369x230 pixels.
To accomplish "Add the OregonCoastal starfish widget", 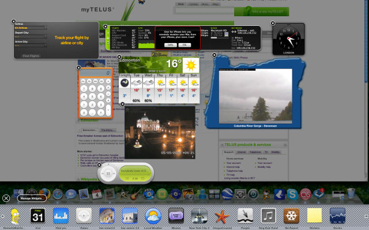I will 222,216.
